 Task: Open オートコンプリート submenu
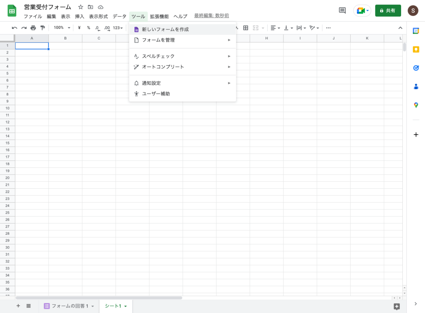click(x=182, y=67)
